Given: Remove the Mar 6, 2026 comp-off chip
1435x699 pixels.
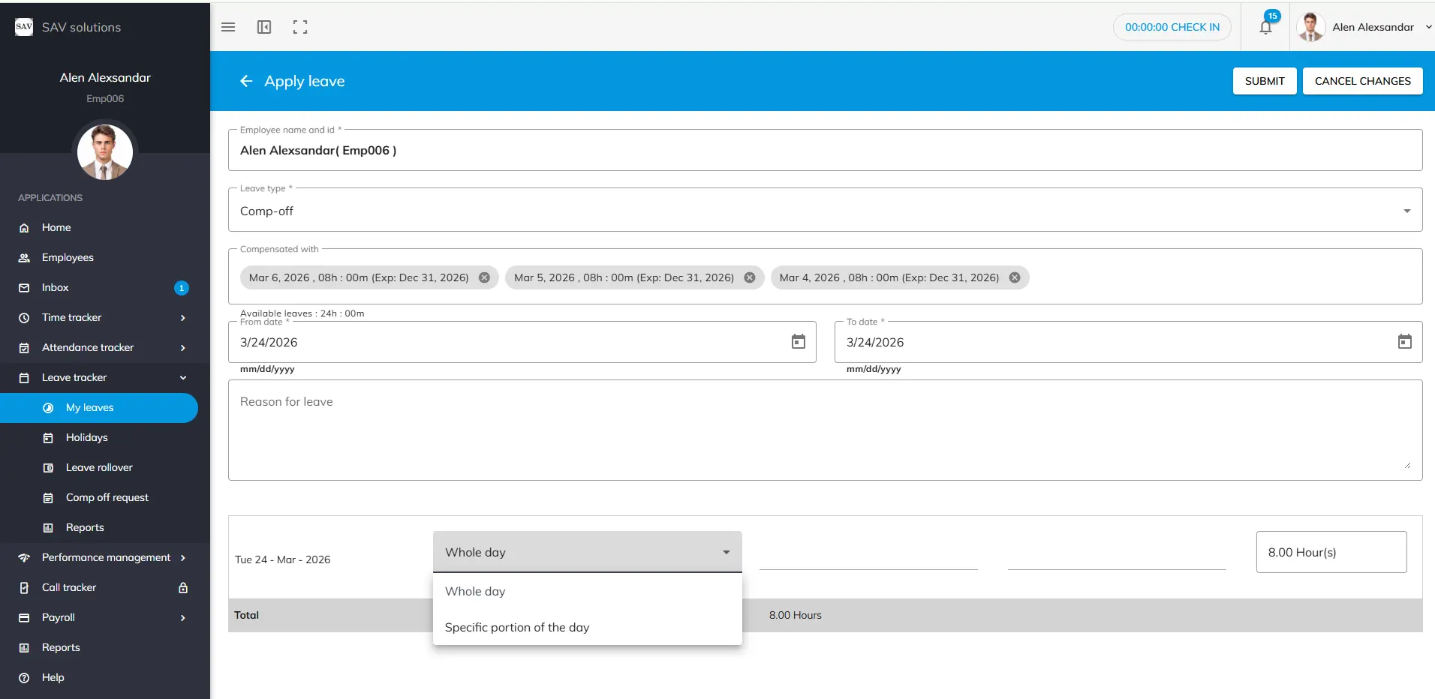Looking at the screenshot, I should 485,277.
